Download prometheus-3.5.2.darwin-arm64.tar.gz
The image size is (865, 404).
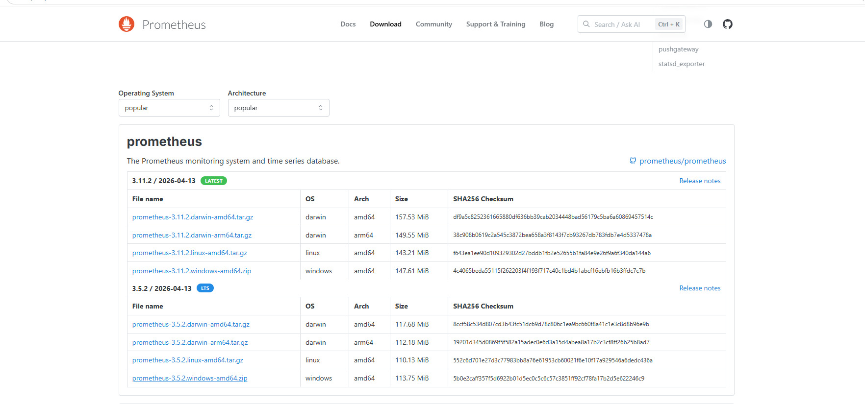pyautogui.click(x=190, y=342)
